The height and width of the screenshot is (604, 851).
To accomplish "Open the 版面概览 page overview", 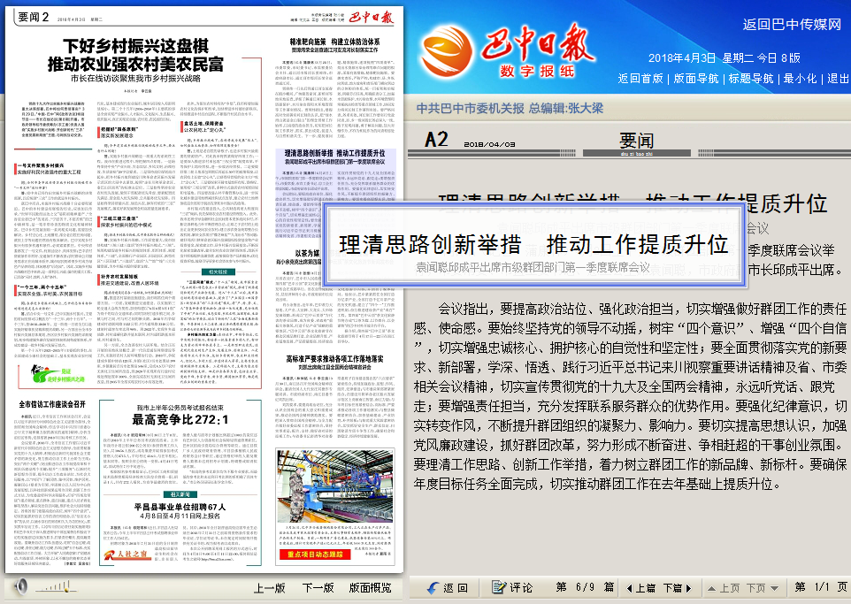I will [x=370, y=588].
